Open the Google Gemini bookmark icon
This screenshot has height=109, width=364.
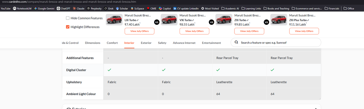(36, 8)
